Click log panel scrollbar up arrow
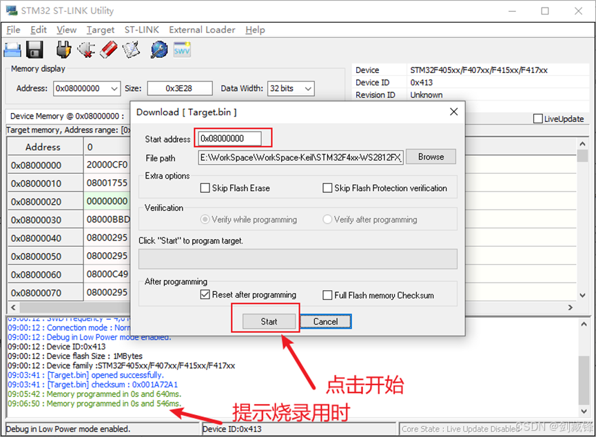 (584, 324)
